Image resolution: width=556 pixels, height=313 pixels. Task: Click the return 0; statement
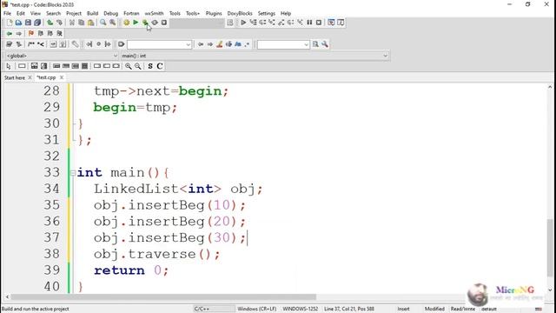point(131,270)
